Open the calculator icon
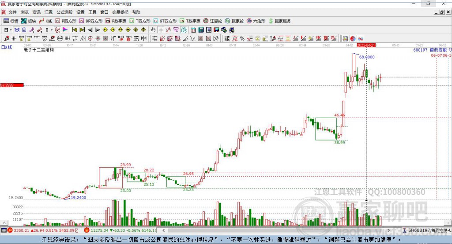 [x=201, y=30]
